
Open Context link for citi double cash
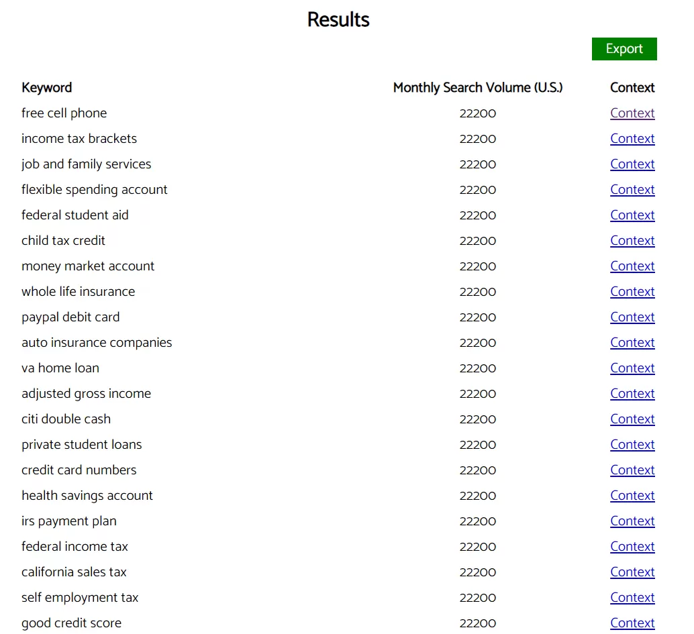632,419
